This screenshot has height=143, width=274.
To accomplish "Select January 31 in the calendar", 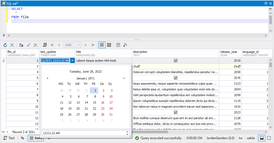I will pos(111,115).
